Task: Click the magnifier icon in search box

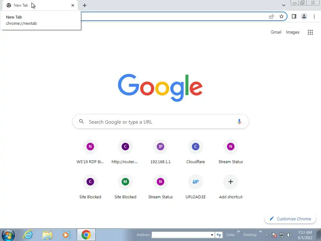Action: click(x=82, y=121)
